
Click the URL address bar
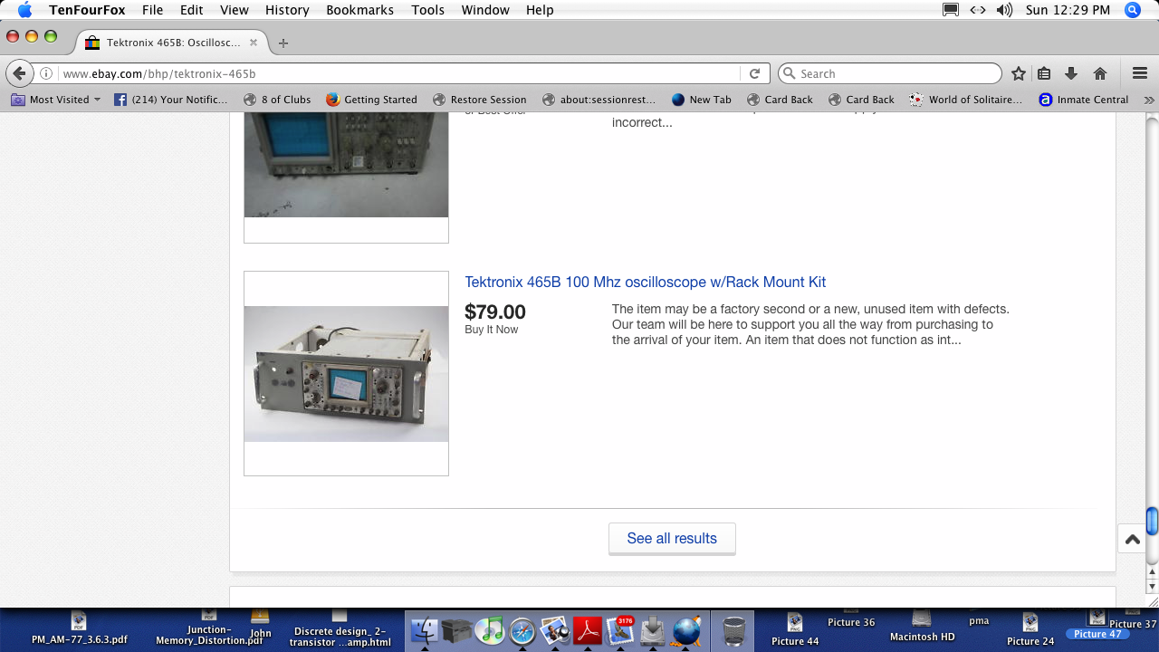398,73
